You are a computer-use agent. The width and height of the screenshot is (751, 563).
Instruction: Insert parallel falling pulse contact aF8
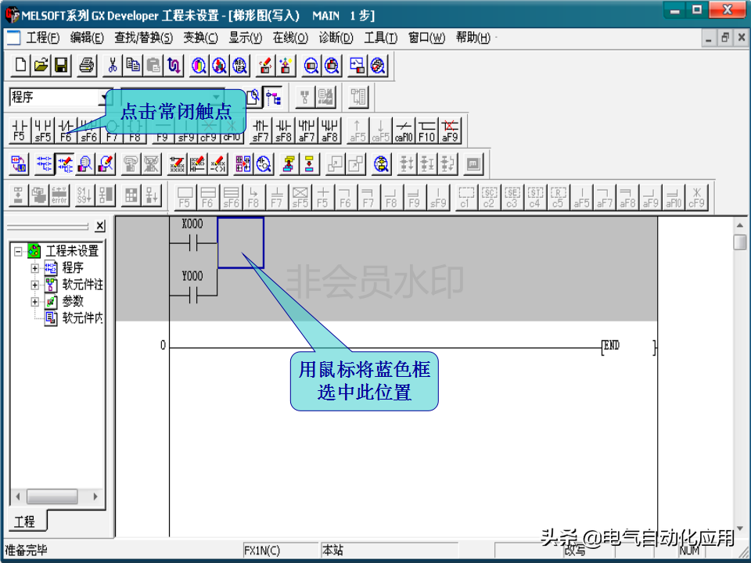pos(329,131)
